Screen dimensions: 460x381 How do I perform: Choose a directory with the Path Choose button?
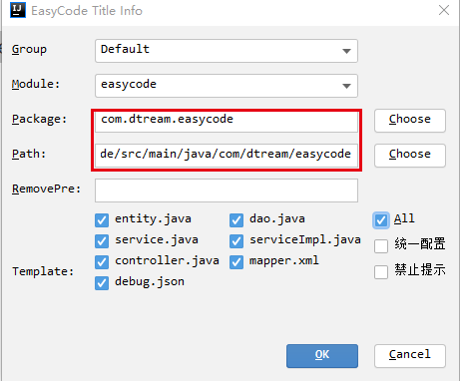[x=410, y=156]
